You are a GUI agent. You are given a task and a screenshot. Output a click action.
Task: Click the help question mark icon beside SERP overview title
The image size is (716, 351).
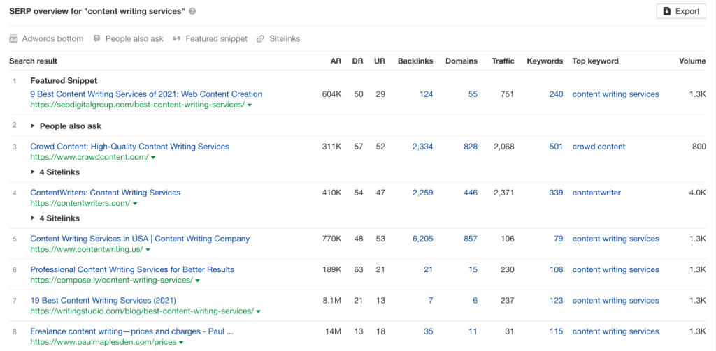tap(192, 11)
